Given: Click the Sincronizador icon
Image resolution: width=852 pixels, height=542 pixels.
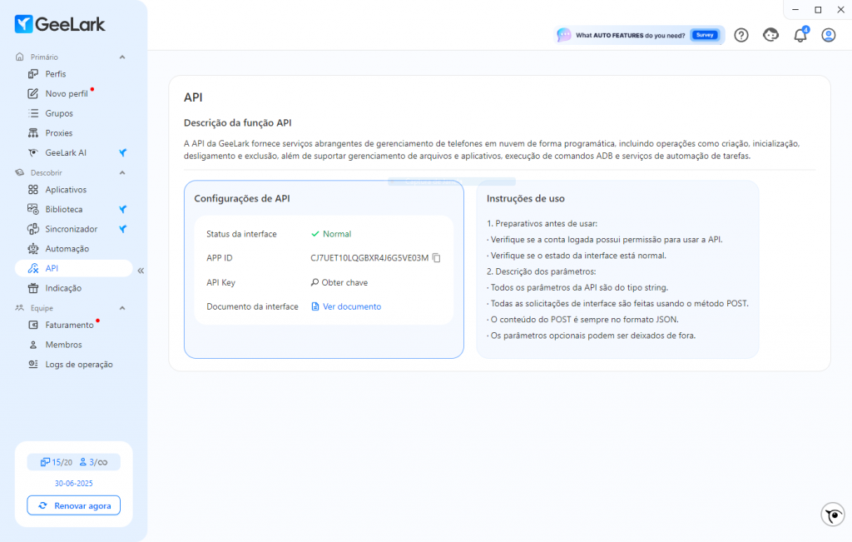Looking at the screenshot, I should pyautogui.click(x=33, y=229).
